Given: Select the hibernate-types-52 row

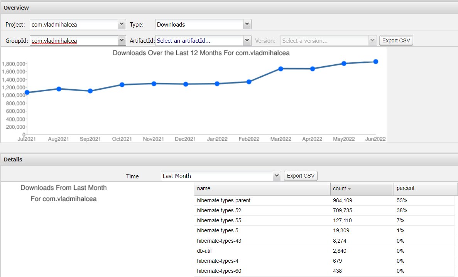Looking at the screenshot, I should tap(324, 210).
